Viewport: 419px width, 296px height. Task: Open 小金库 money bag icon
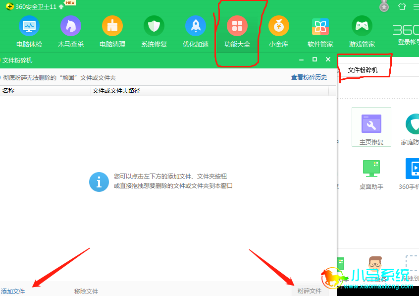tap(279, 26)
